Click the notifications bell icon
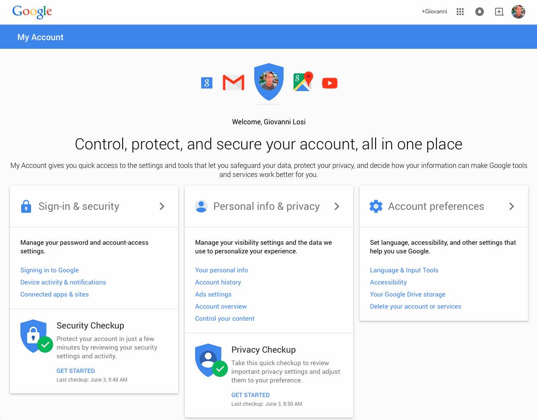The width and height of the screenshot is (537, 420). coord(480,12)
